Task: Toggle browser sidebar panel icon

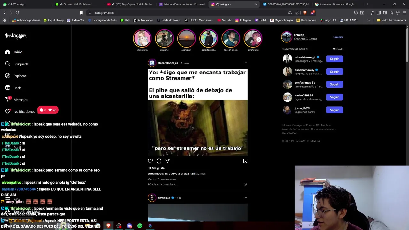Action: pos(379,13)
